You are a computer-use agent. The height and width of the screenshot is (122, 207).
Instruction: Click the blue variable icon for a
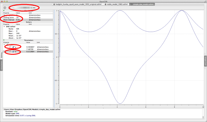pos(13,47)
